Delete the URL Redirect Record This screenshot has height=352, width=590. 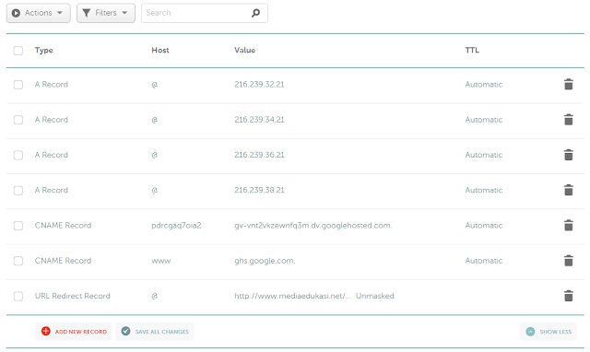click(568, 296)
